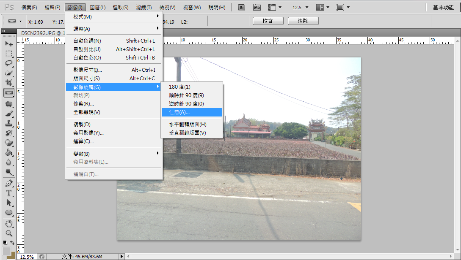Expand the 變數(B) submenu
The image size is (461, 260).
tap(114, 154)
